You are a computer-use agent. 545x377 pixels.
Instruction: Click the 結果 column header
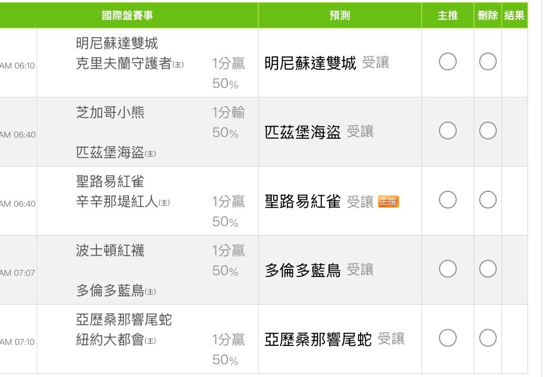[514, 15]
